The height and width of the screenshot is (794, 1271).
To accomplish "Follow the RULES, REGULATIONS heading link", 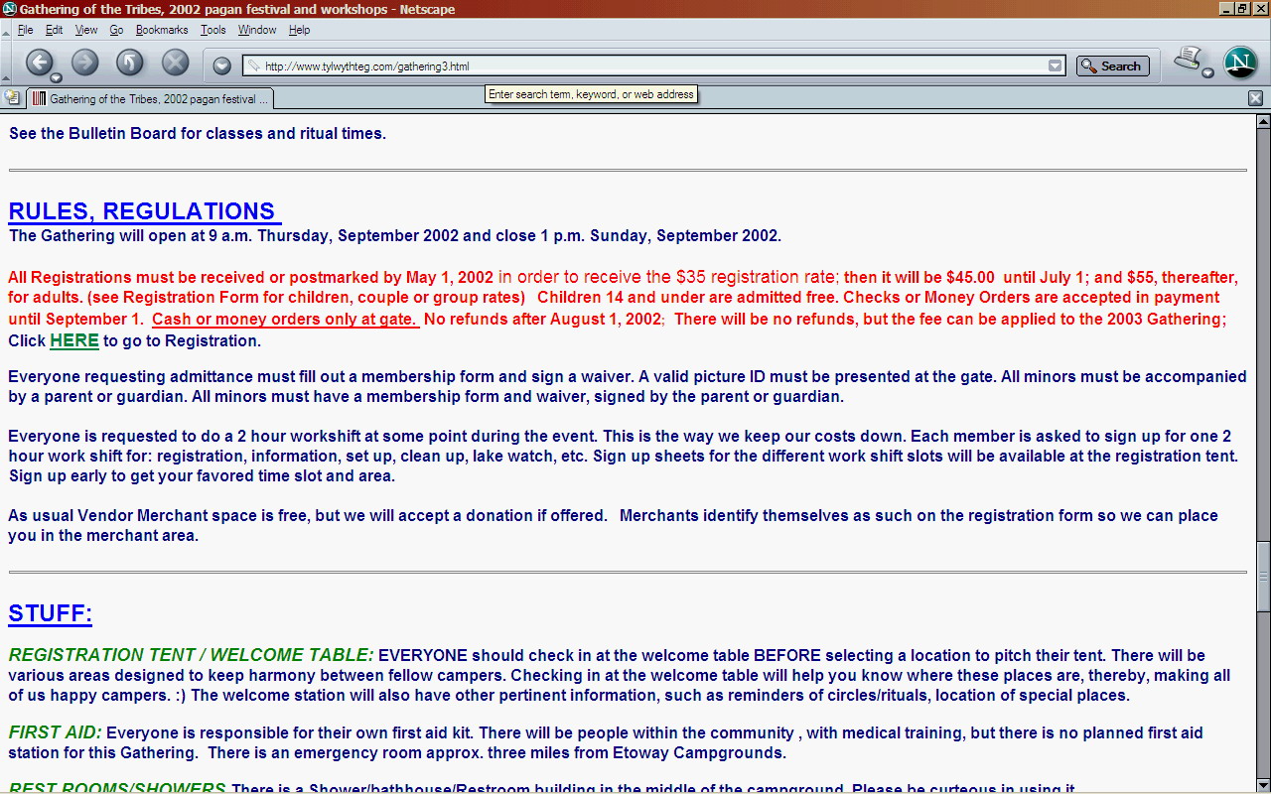I will (145, 211).
